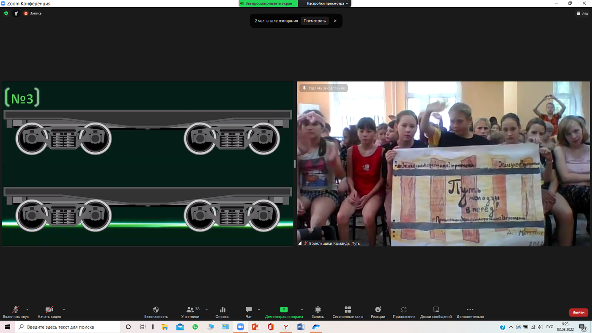Click the red Выйти leave button
592x333 pixels.
point(578,312)
